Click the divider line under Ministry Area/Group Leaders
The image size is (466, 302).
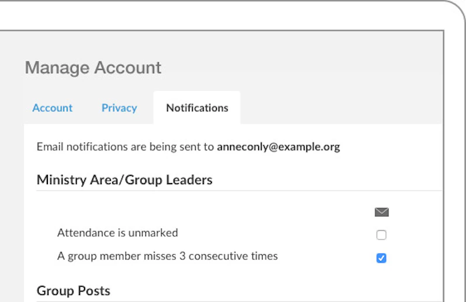click(x=234, y=191)
